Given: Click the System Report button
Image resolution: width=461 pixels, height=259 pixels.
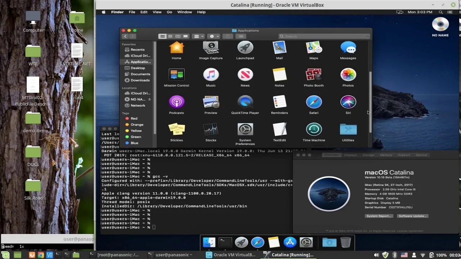Looking at the screenshot, I should click(x=379, y=216).
